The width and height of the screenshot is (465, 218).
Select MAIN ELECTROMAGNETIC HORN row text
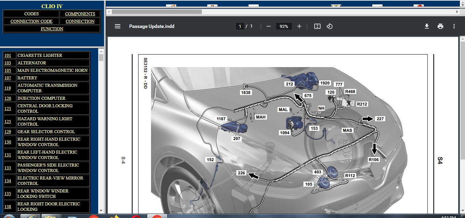52,70
